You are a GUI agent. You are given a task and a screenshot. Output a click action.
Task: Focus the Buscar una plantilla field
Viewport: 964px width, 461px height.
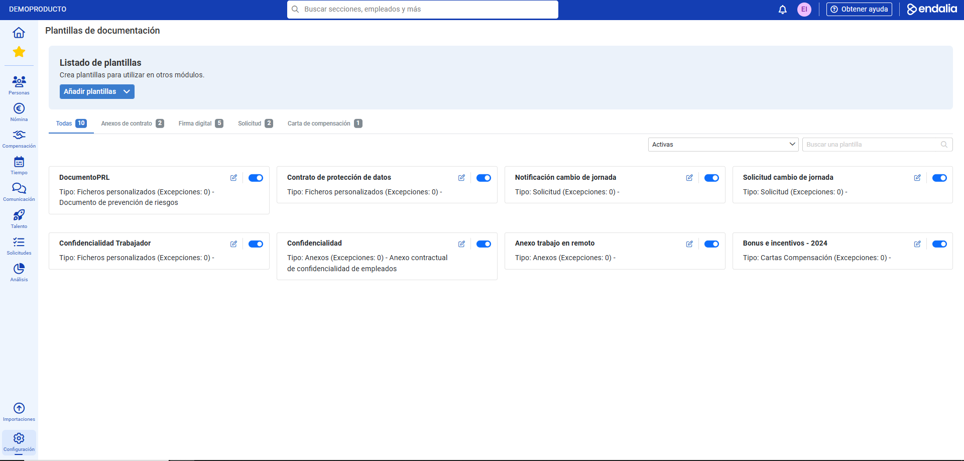877,145
